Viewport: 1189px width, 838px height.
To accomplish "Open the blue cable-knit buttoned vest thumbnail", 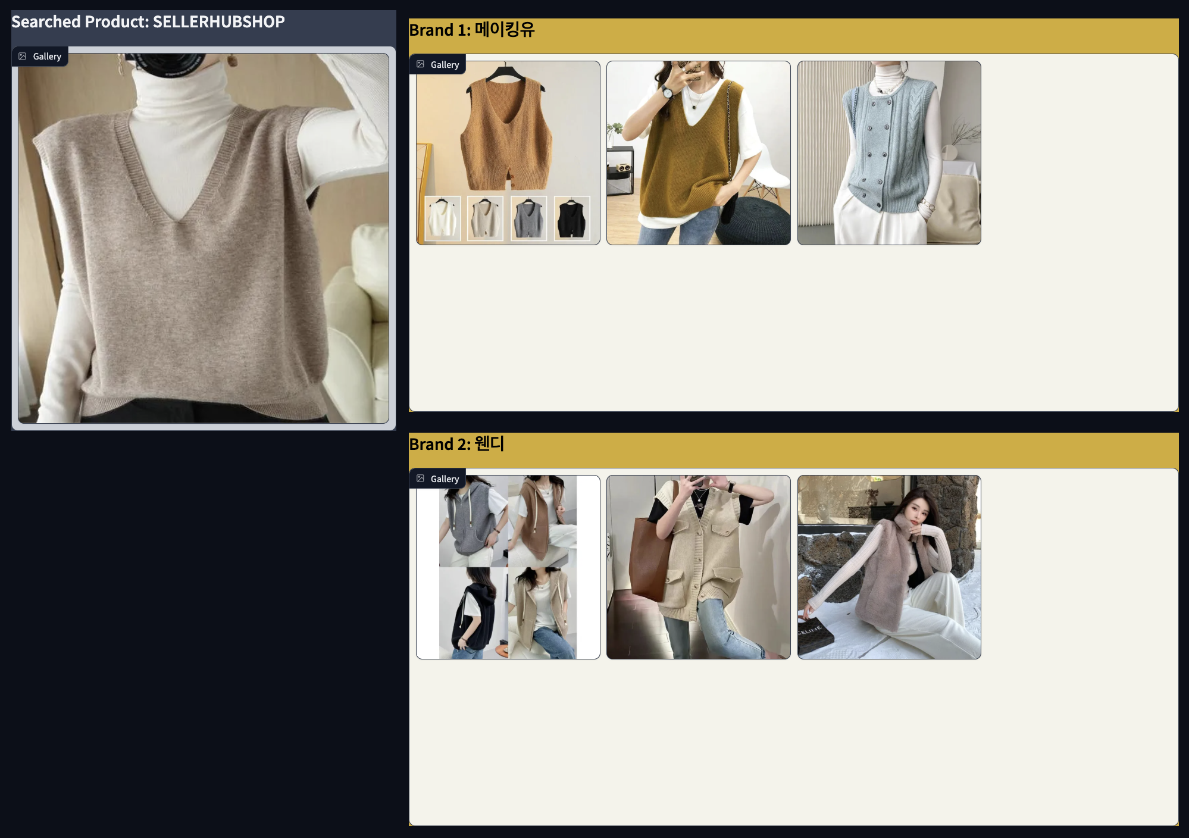I will click(x=888, y=153).
